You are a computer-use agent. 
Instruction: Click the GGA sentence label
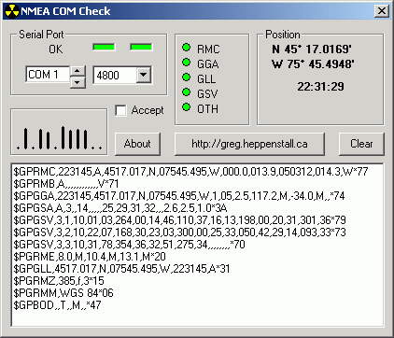click(208, 63)
